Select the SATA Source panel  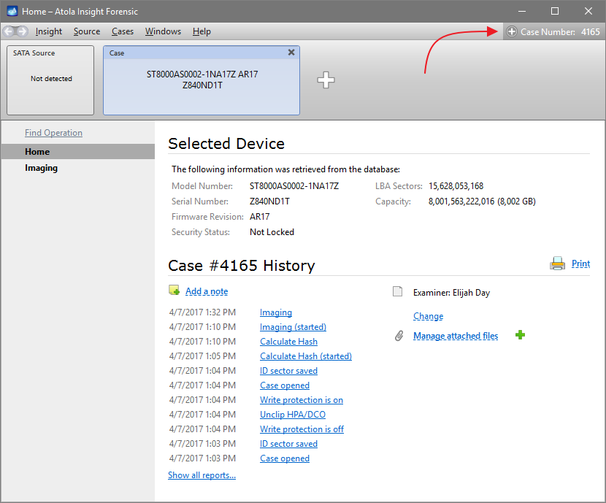coord(51,80)
